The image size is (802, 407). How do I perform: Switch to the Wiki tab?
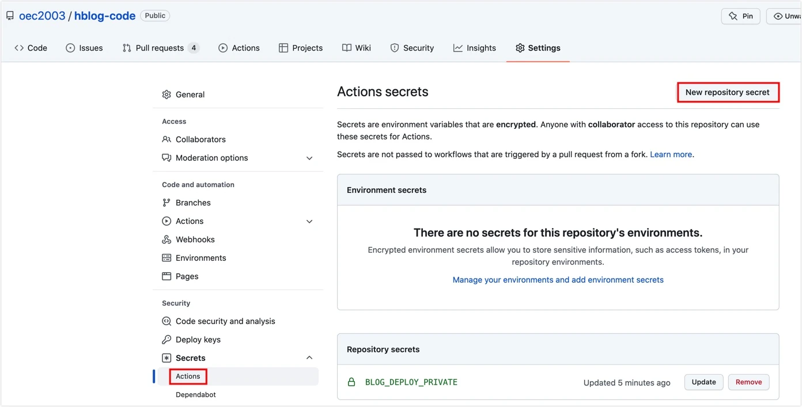tap(356, 48)
